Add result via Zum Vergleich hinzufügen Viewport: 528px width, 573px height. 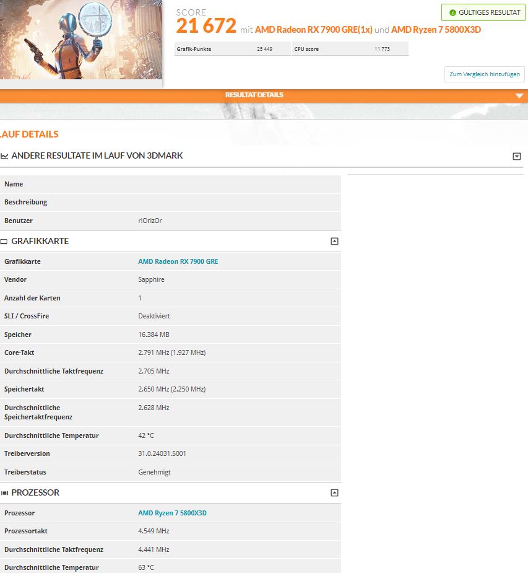pos(485,74)
